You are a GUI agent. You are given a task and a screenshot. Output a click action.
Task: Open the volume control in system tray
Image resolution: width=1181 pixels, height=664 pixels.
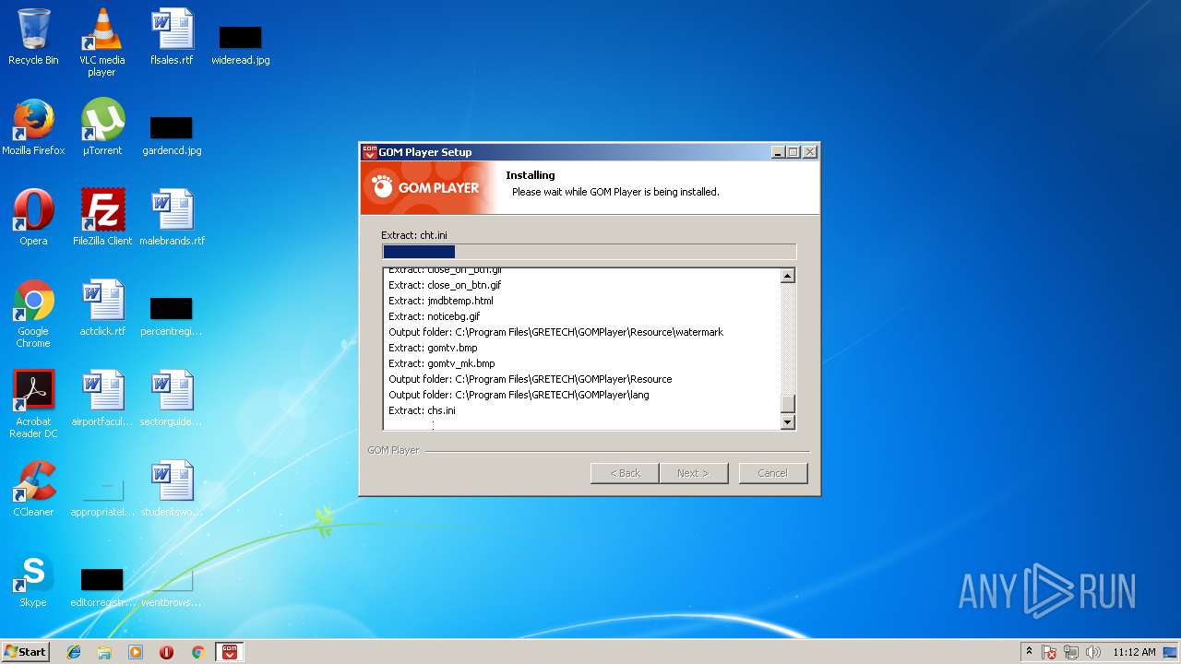(1093, 652)
